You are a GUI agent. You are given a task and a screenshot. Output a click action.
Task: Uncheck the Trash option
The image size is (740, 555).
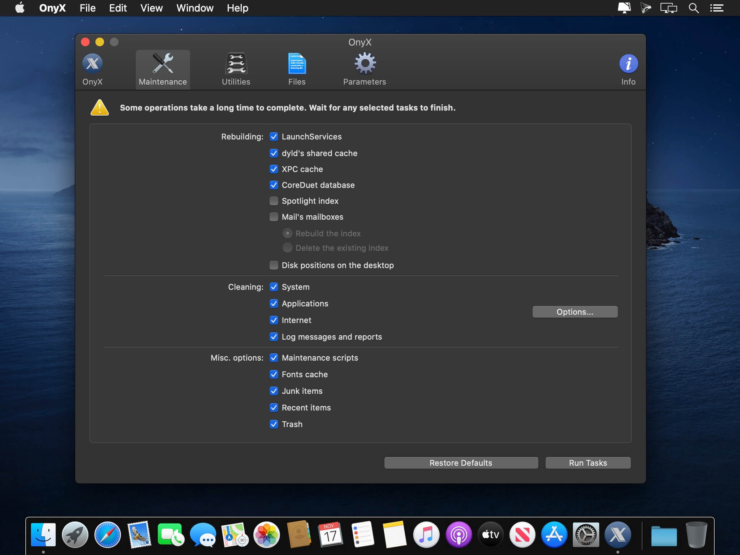(274, 424)
